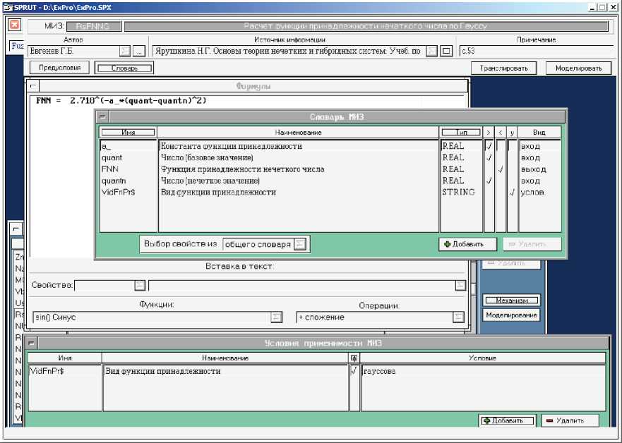
Task: Click the Предусловия button
Action: tap(59, 68)
